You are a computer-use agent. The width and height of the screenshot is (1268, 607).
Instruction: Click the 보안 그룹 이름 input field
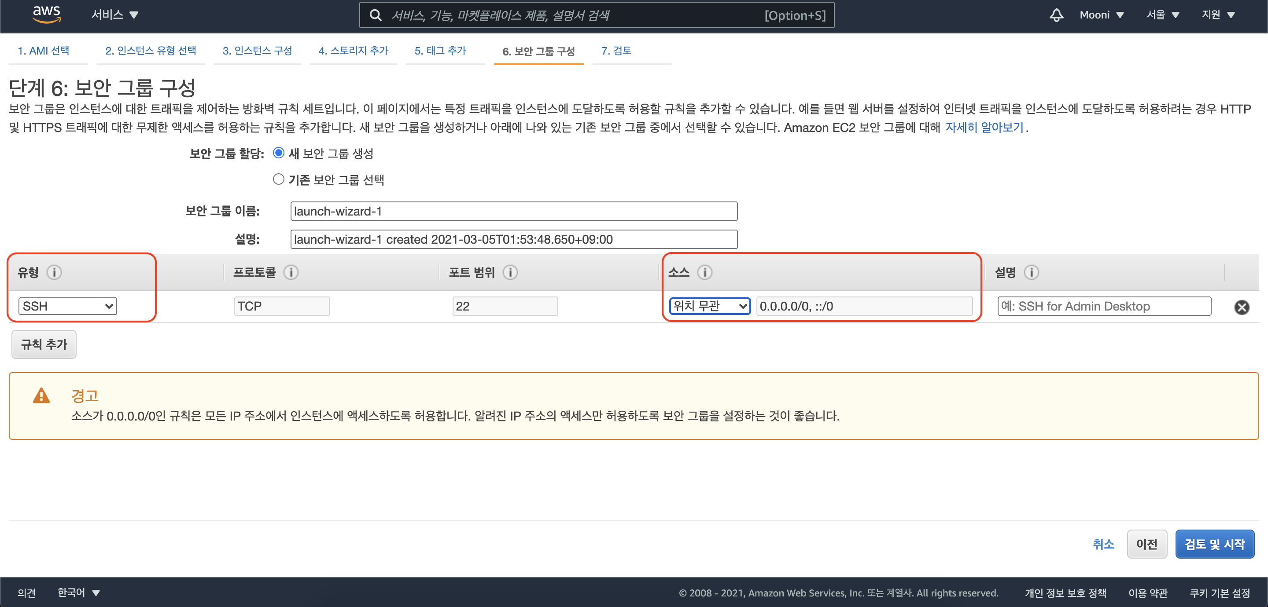pos(513,211)
